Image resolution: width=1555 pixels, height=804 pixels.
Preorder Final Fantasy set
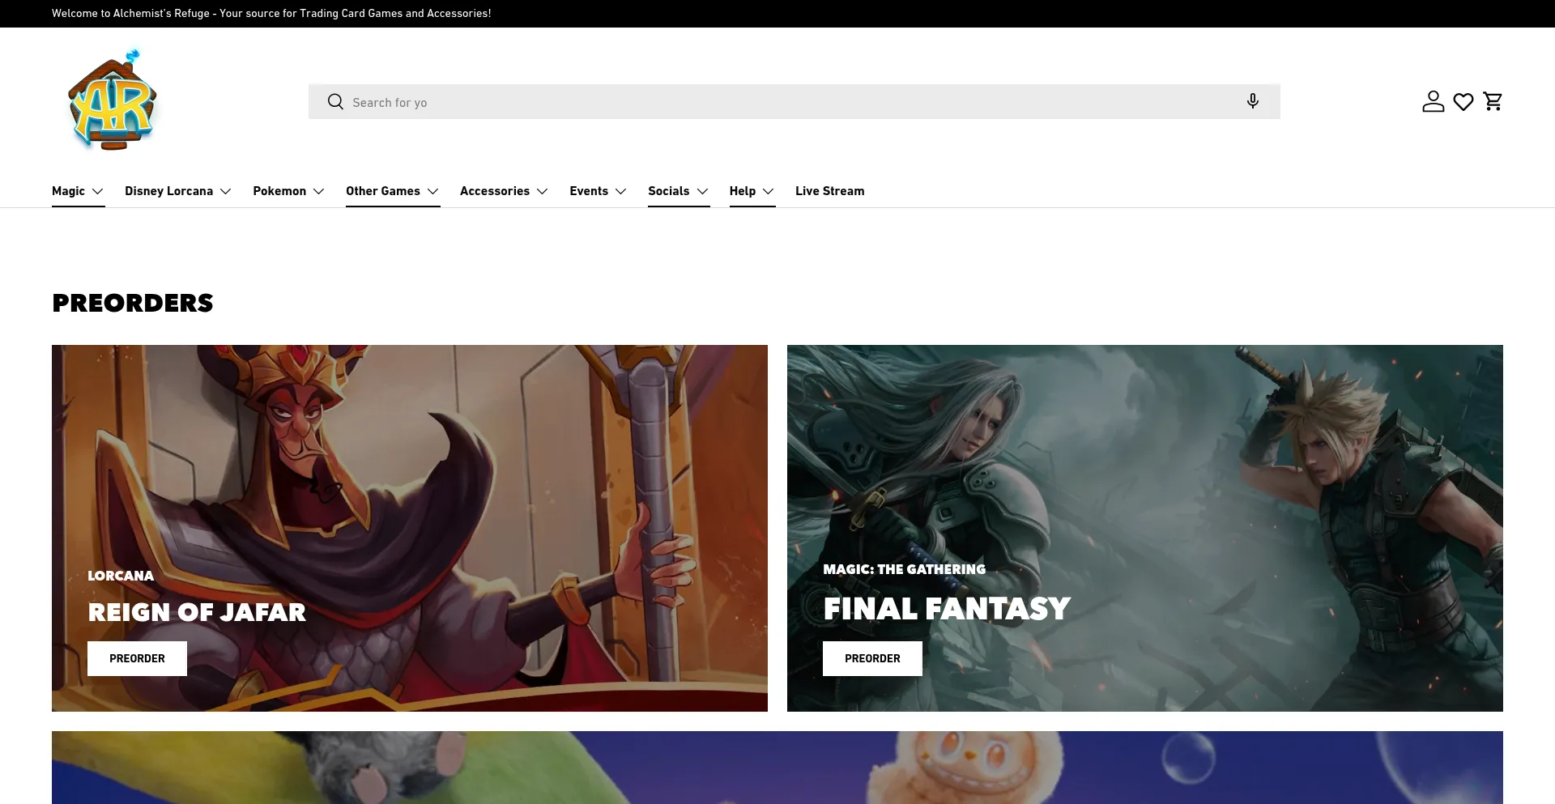pos(872,658)
